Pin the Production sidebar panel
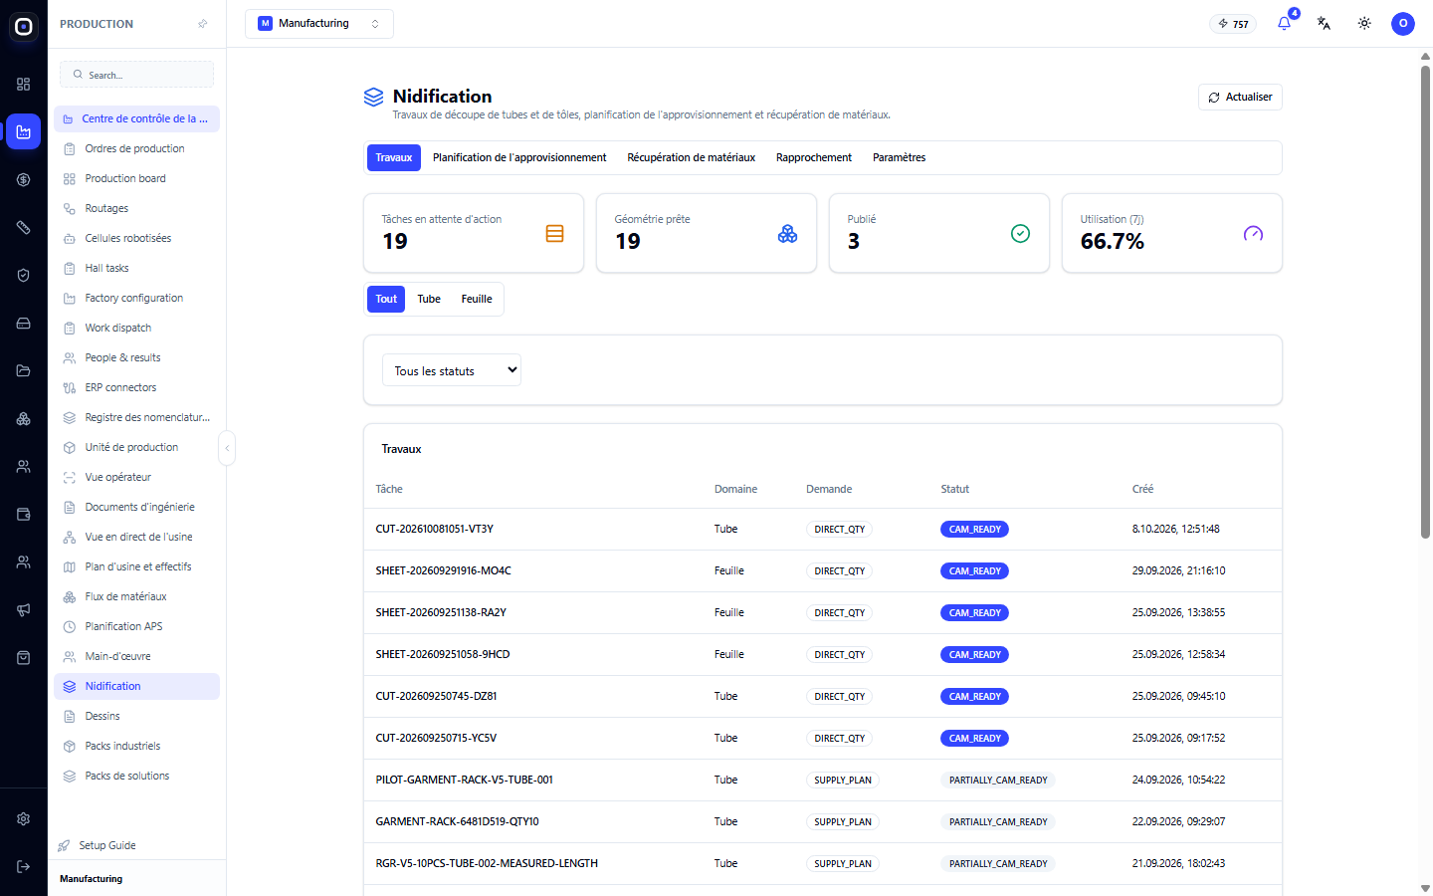The width and height of the screenshot is (1433, 896). pos(203,24)
